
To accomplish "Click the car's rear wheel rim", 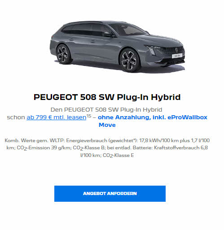I will click(x=62, y=54).
